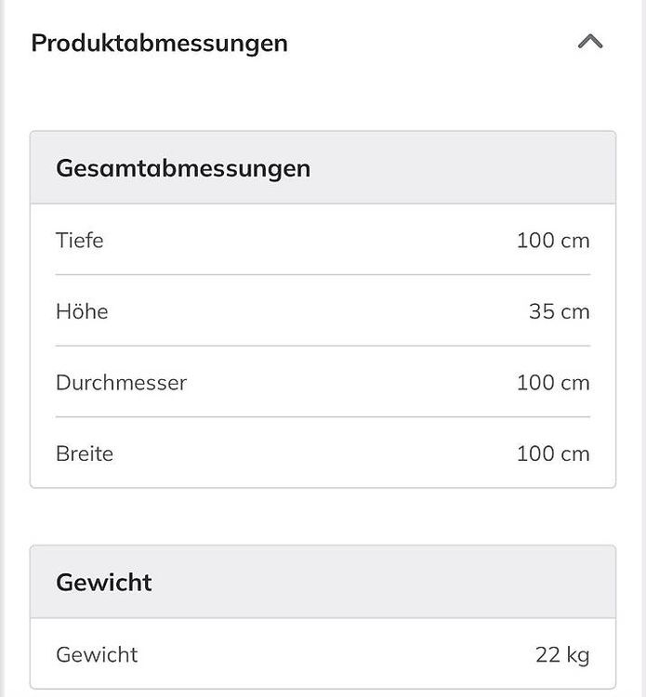Click the Breite row label
This screenshot has height=697, width=646.
point(85,454)
